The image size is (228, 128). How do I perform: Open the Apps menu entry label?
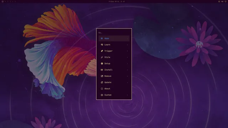pos(107,38)
